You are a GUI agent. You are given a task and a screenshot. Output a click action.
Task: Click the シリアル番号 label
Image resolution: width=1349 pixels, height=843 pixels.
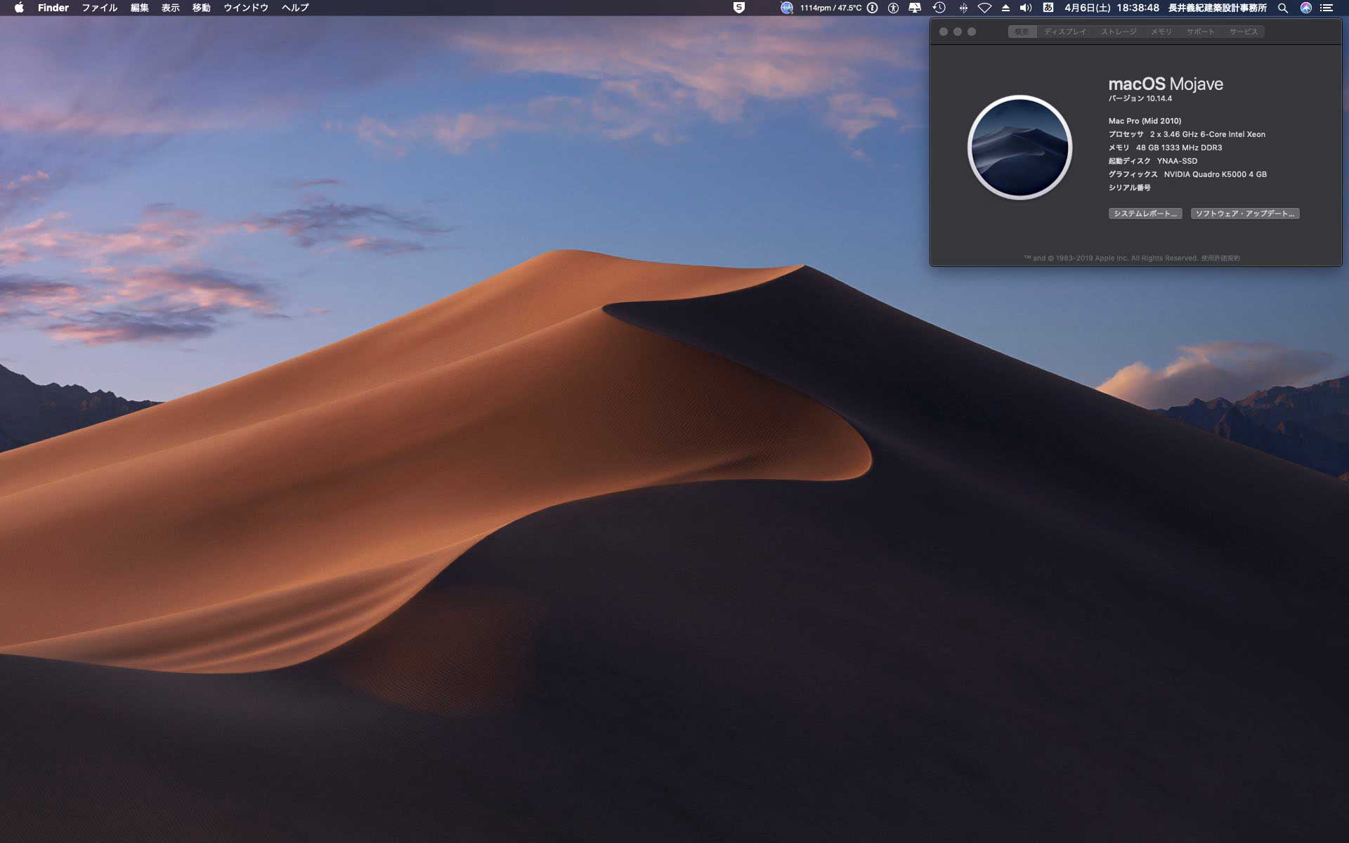click(1130, 188)
